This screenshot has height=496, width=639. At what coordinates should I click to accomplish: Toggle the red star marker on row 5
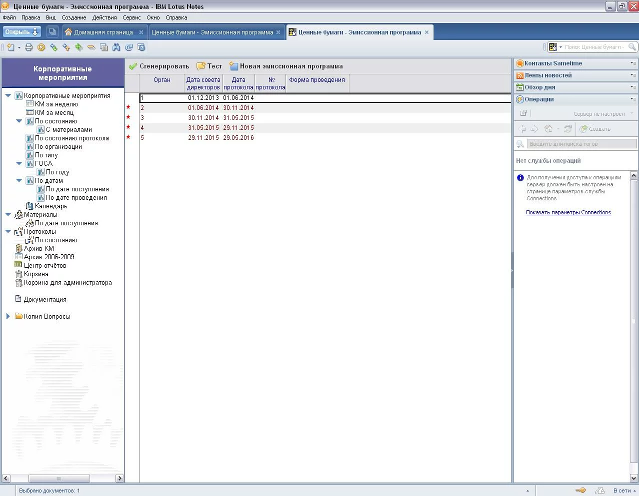point(128,137)
